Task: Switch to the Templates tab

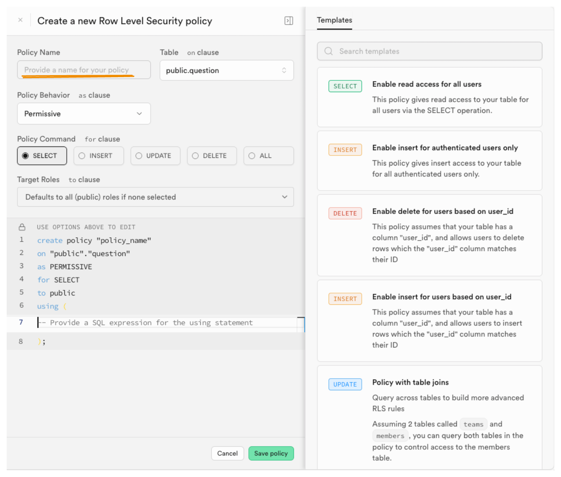Action: 334,20
